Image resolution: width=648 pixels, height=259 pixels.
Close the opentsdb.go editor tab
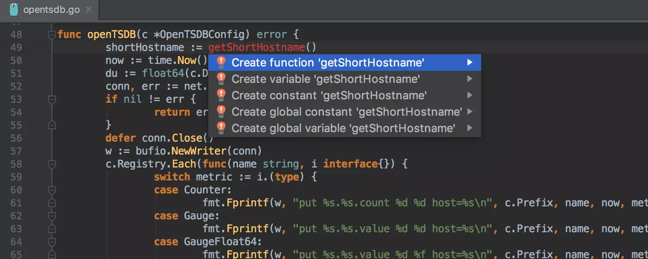tap(89, 10)
